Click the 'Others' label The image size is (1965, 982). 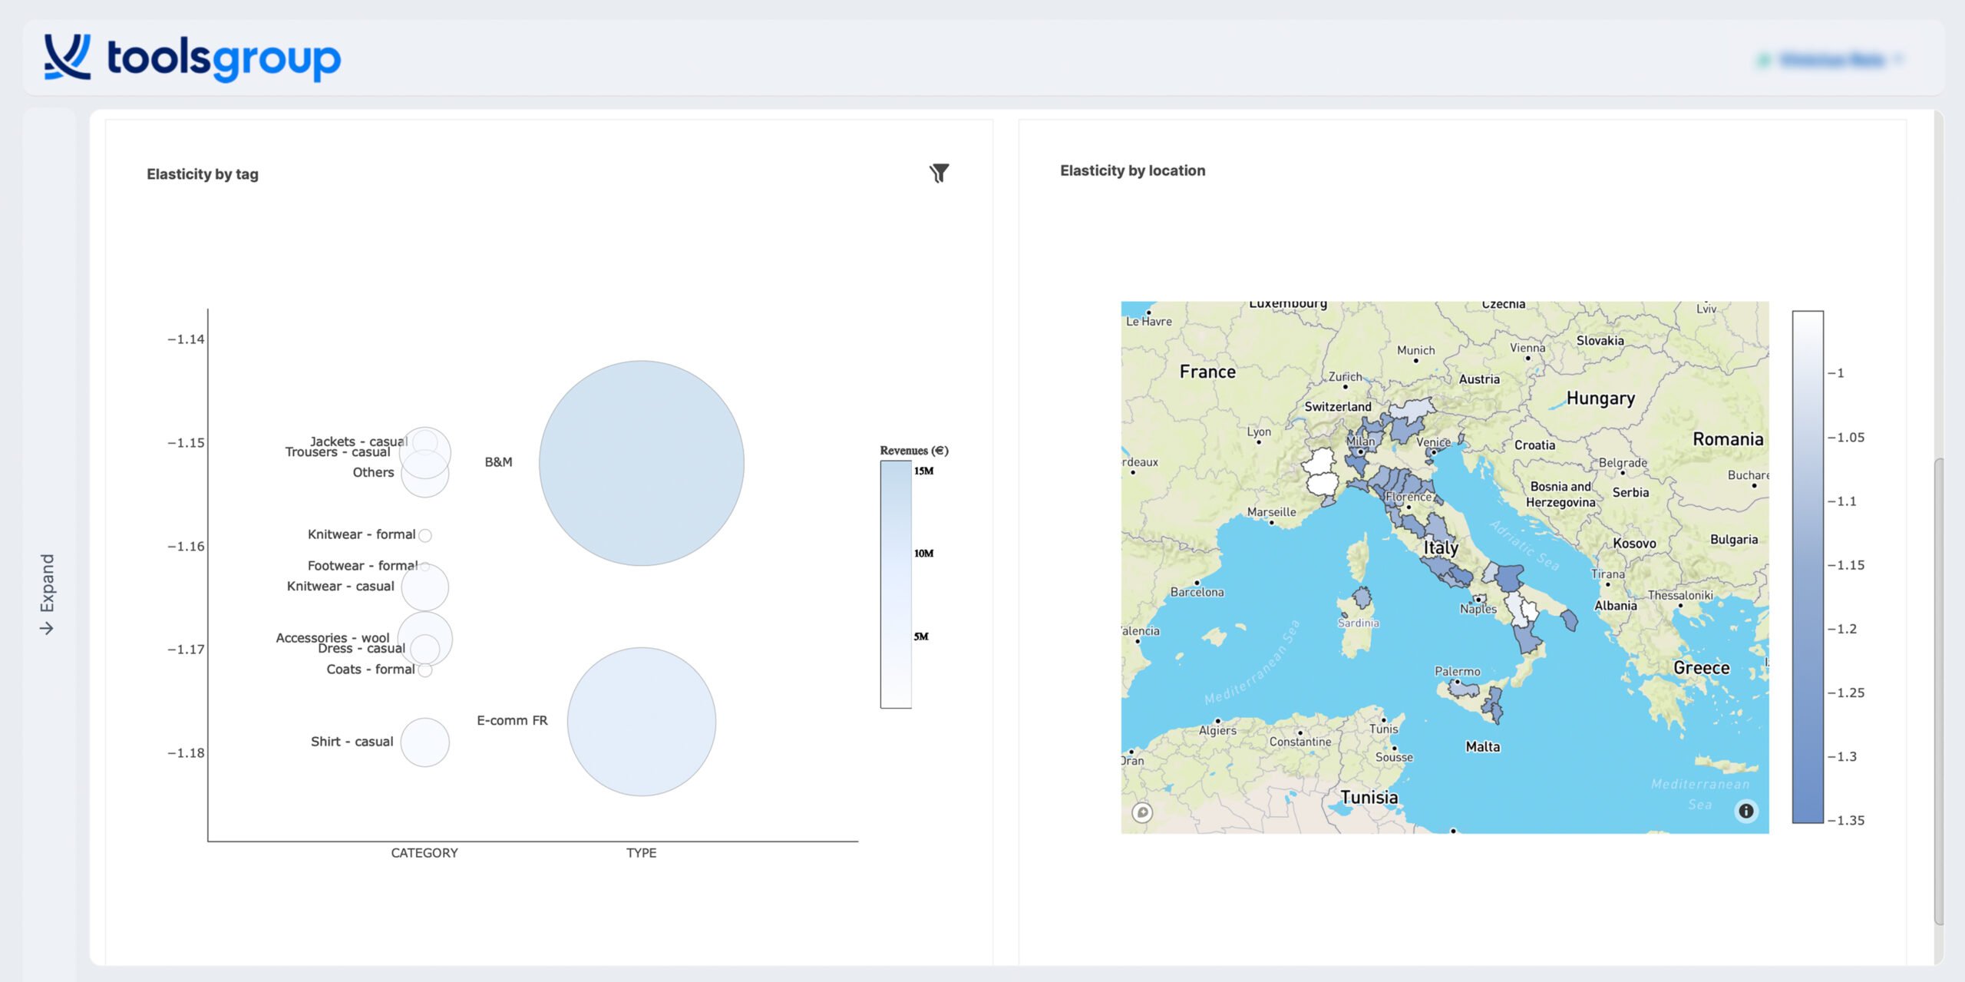click(x=373, y=473)
